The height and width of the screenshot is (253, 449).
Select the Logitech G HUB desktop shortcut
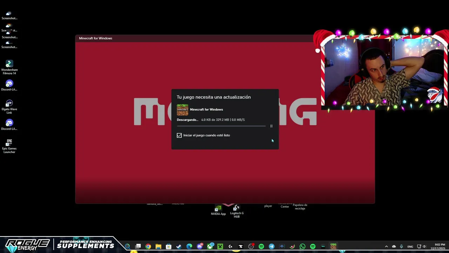click(237, 211)
